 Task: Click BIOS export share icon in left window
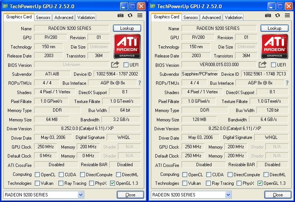pyautogui.click(x=115, y=65)
